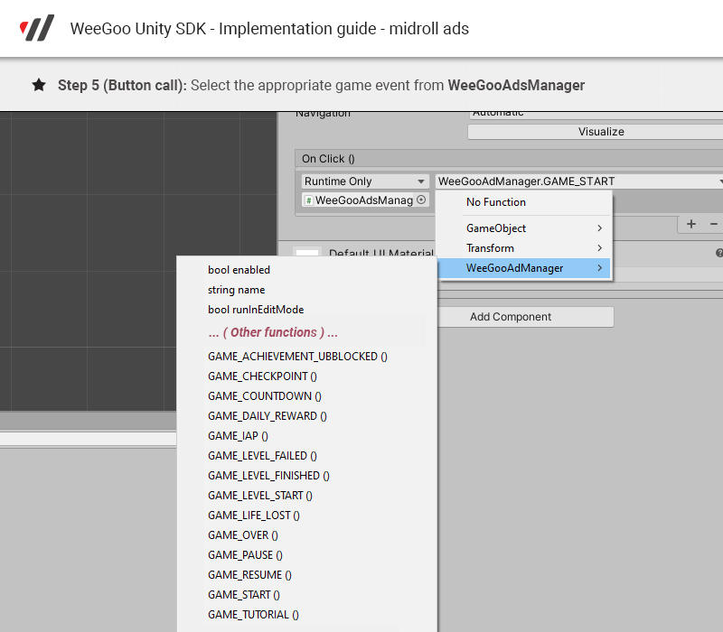Click the plus button to add an On Click event
Image resolution: width=723 pixels, height=632 pixels.
(x=691, y=224)
